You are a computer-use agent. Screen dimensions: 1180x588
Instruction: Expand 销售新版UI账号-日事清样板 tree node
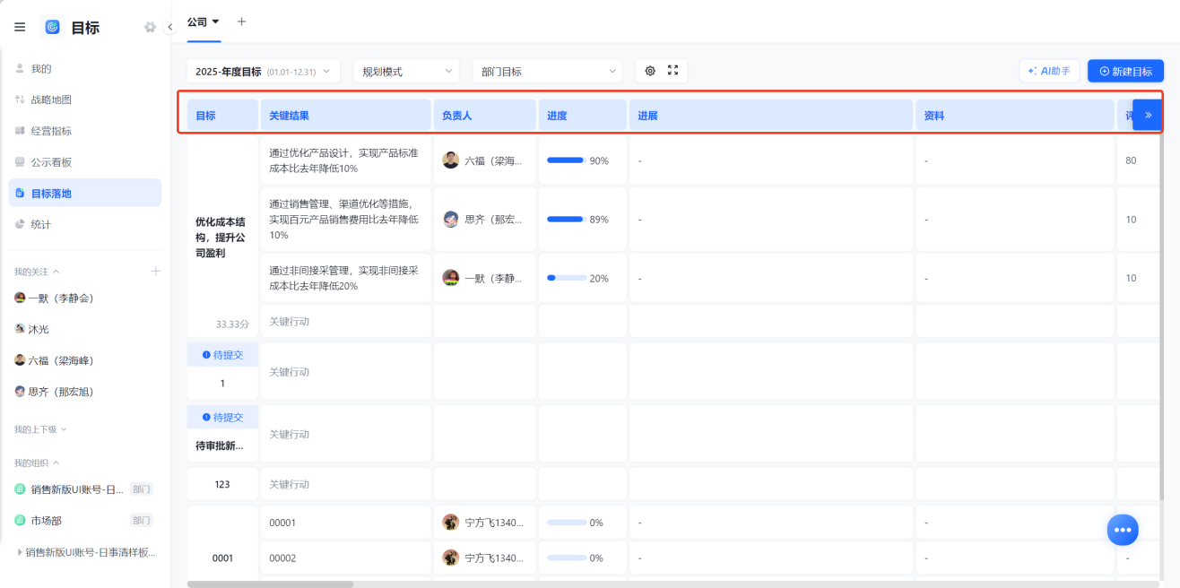point(20,552)
